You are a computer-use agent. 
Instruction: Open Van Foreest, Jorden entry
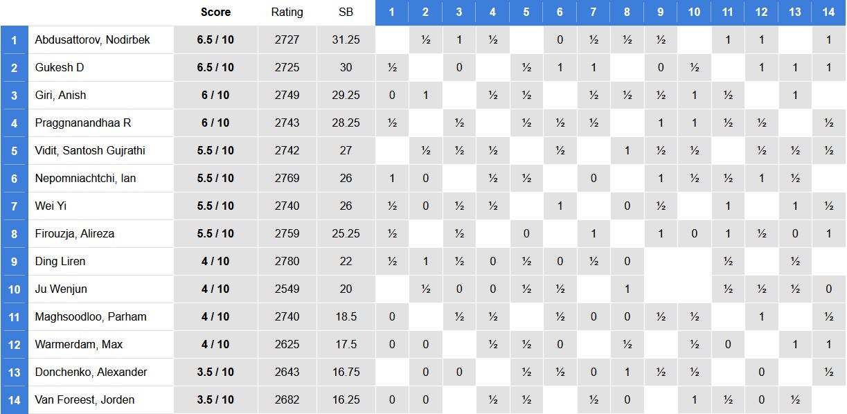coord(84,399)
